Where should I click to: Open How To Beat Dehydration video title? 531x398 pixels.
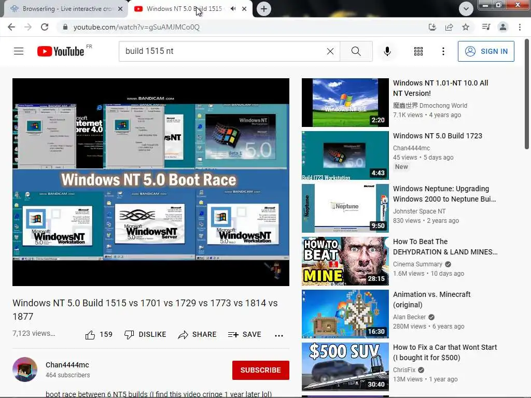pos(445,247)
